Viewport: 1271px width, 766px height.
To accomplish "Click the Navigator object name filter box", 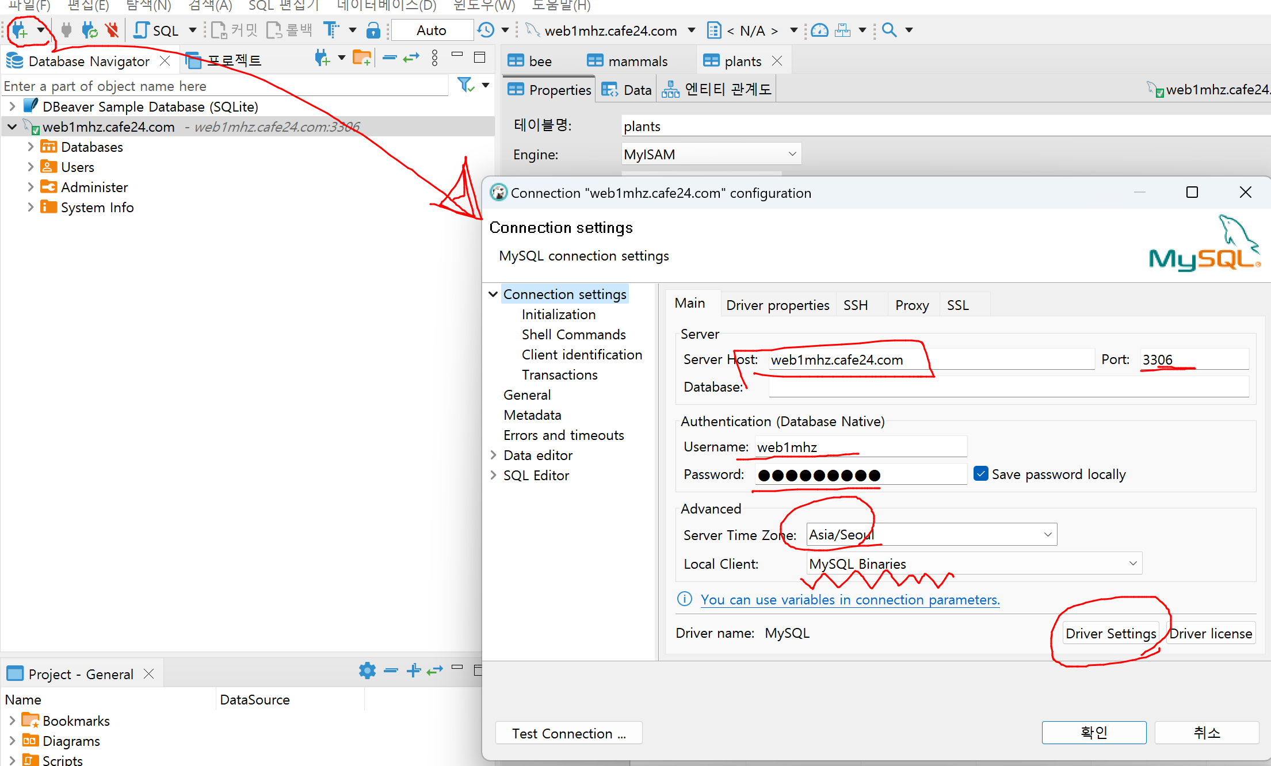I will pos(225,86).
